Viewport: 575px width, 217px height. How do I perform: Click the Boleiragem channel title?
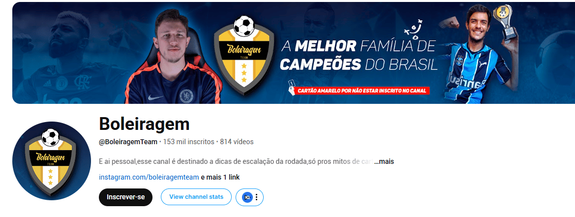coord(144,124)
